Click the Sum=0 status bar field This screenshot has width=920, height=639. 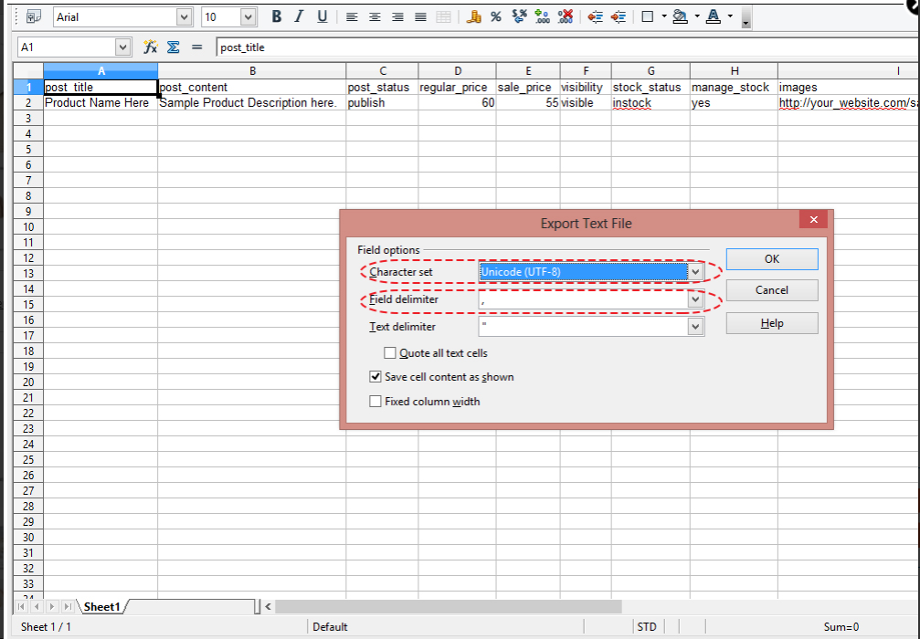tap(841, 627)
